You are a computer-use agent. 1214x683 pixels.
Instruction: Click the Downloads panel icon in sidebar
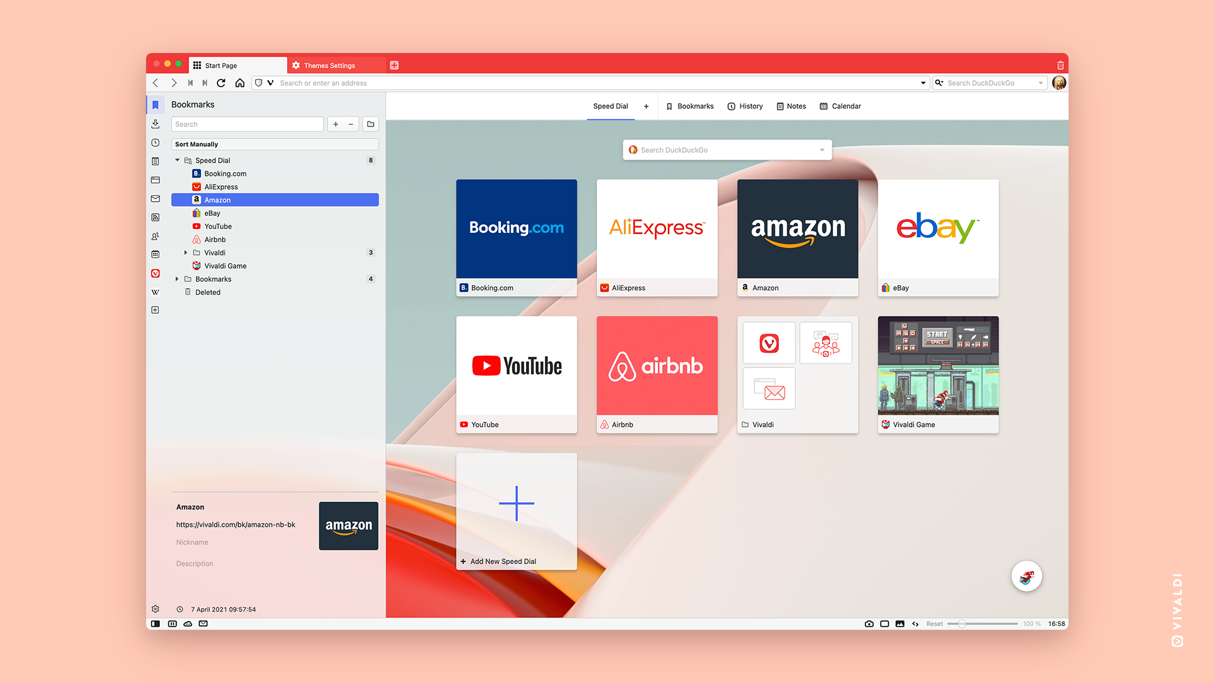(x=156, y=123)
